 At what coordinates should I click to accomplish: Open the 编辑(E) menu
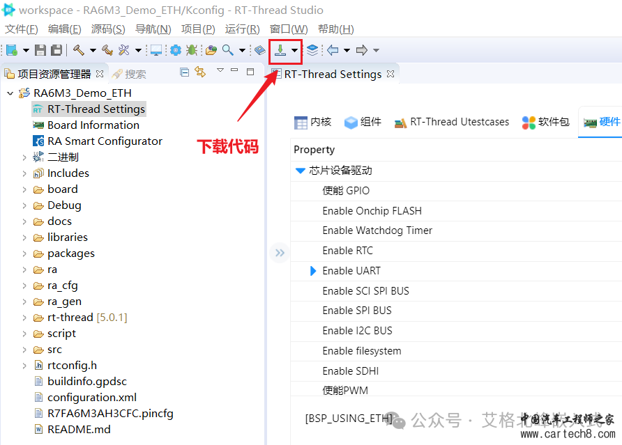click(64, 29)
